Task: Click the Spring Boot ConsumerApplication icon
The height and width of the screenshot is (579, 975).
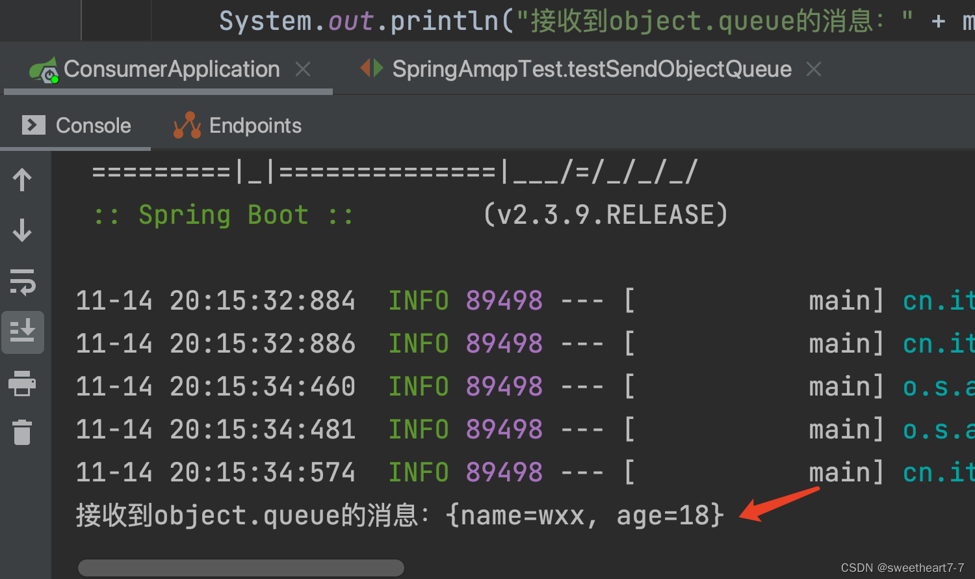Action: pyautogui.click(x=44, y=70)
